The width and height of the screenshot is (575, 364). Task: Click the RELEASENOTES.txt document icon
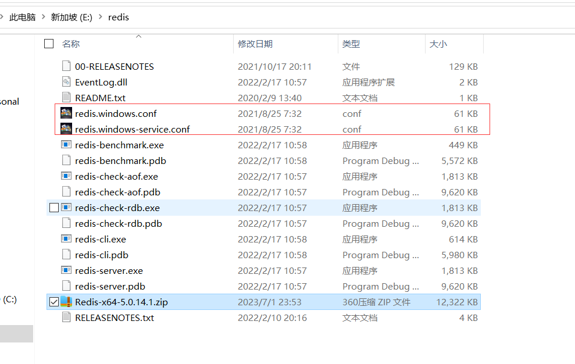[66, 317]
